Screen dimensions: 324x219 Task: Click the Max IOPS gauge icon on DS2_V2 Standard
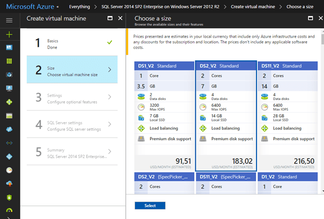tap(203, 107)
